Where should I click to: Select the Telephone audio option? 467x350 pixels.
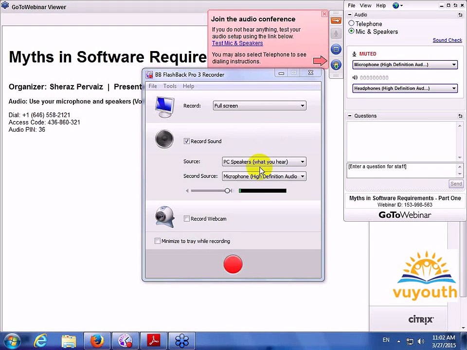pos(351,23)
